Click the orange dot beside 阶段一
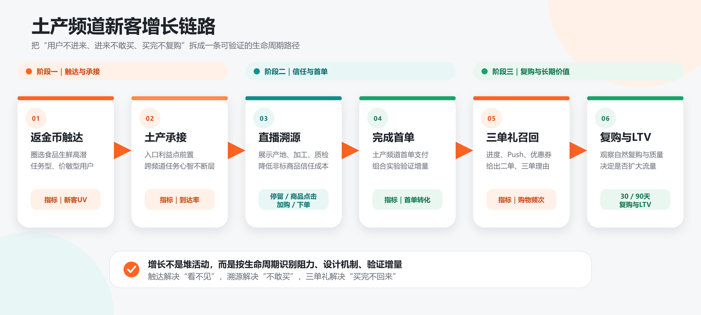The image size is (701, 315). (29, 72)
